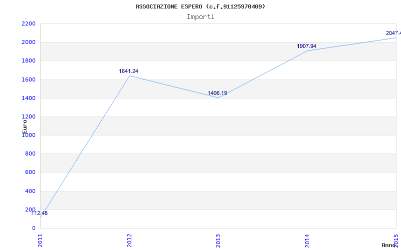Select the 2015 x-axis year label

click(396, 239)
